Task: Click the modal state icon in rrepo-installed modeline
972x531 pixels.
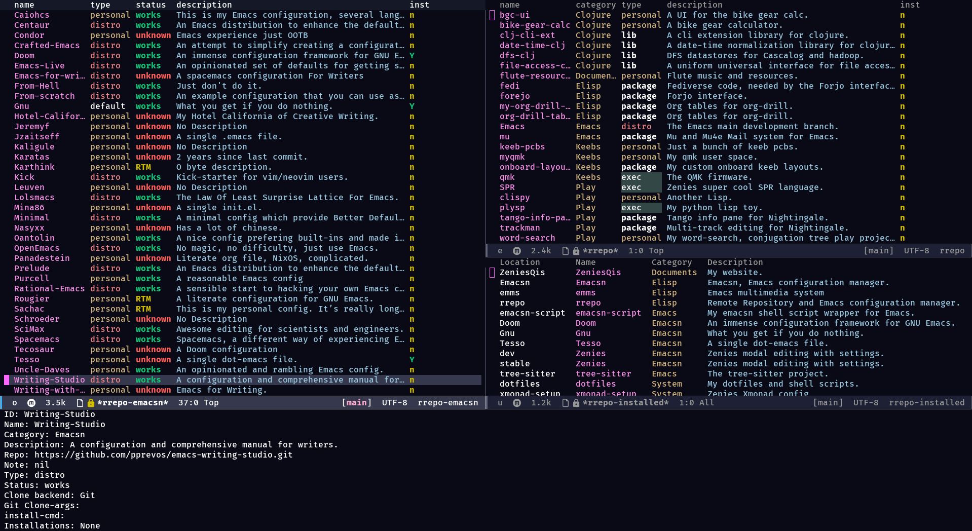Action: click(516, 403)
